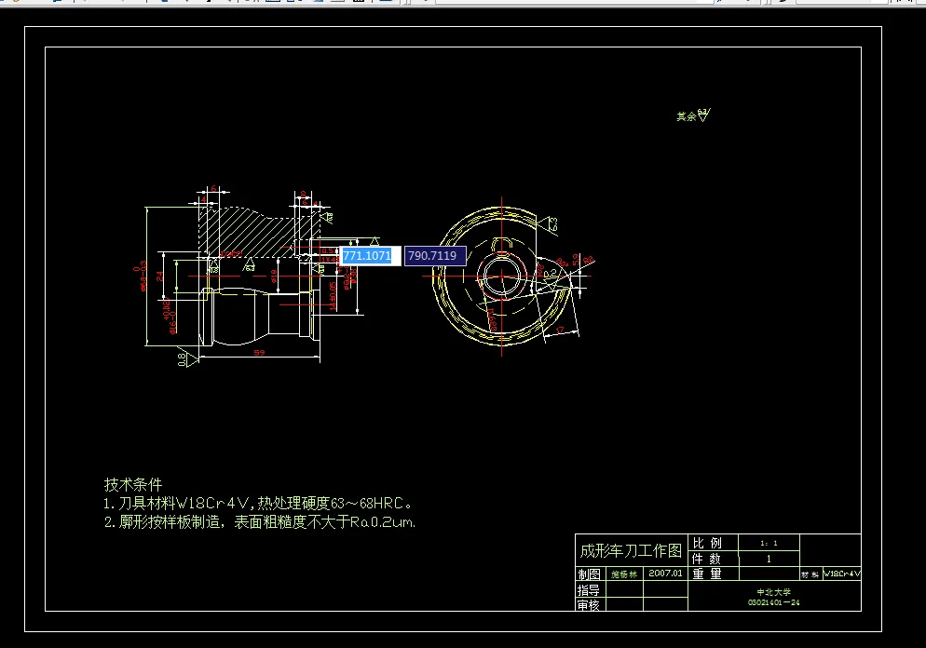This screenshot has height=648, width=926.
Task: Select the 59 length dimension text
Action: (x=259, y=353)
